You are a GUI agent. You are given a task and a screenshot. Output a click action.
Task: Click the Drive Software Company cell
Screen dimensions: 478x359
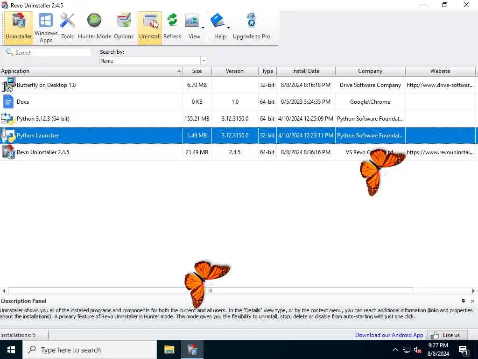[x=370, y=85]
